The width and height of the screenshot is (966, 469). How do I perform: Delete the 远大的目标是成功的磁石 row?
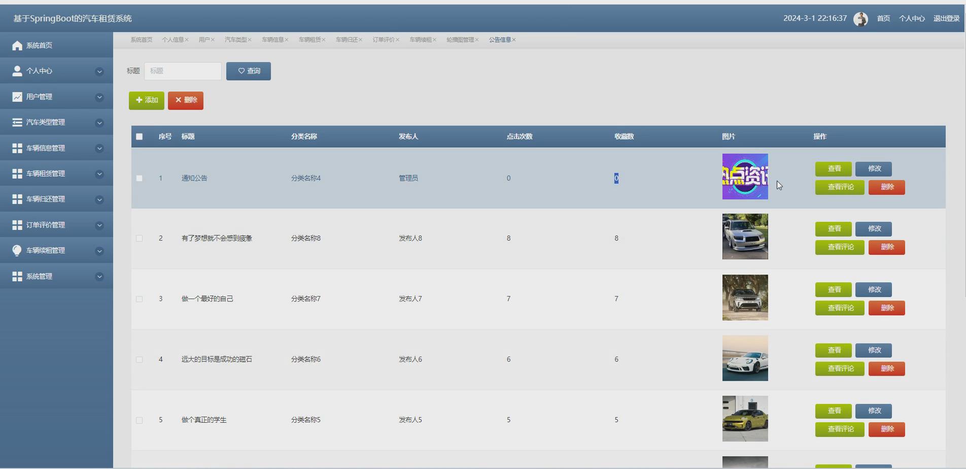click(887, 368)
